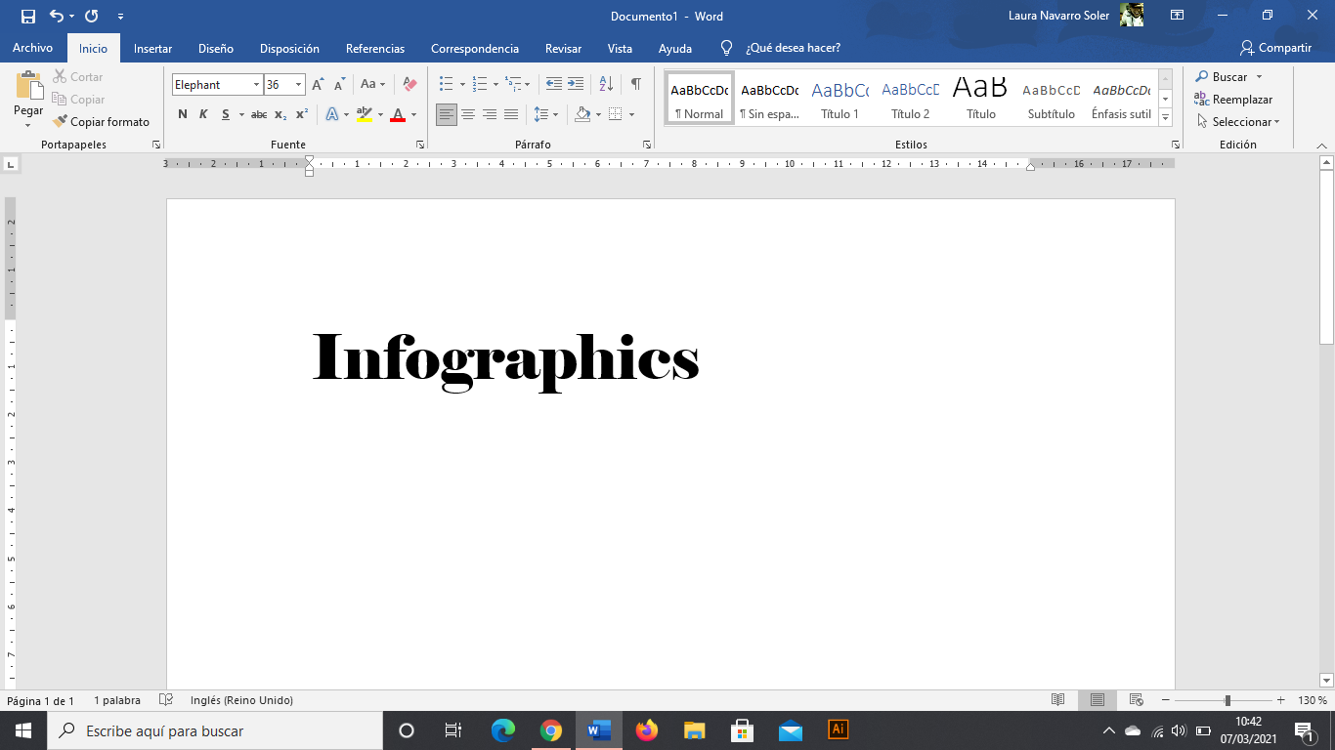The height and width of the screenshot is (750, 1335).
Task: Click the Clear Formatting eraser icon
Action: coord(409,85)
